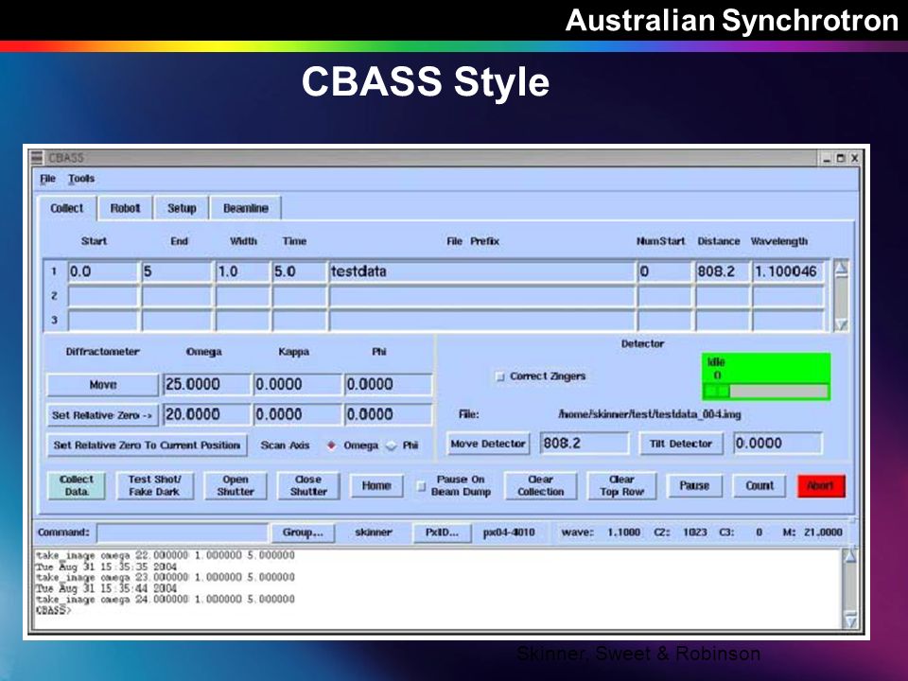Click the px04-4010 ID text
The height and width of the screenshot is (681, 908).
pyautogui.click(x=509, y=533)
